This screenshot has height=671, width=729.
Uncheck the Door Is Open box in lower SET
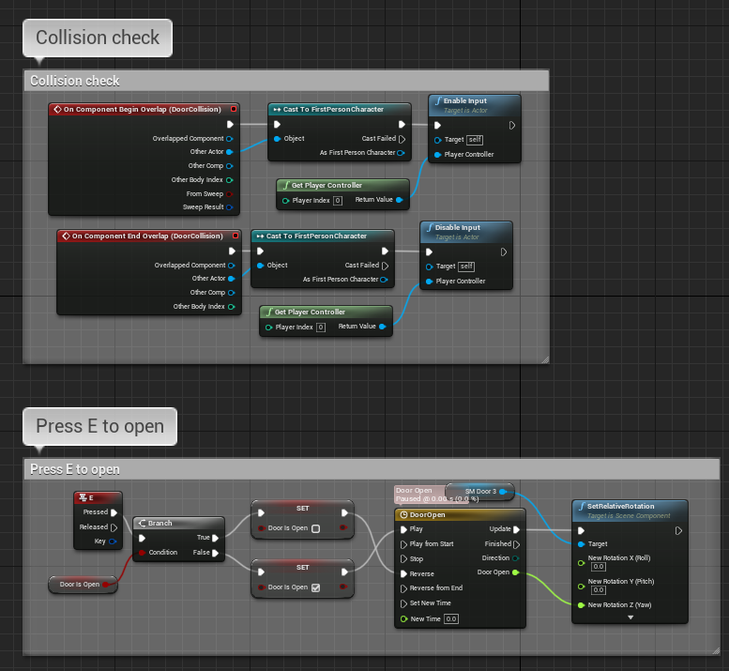coord(315,587)
